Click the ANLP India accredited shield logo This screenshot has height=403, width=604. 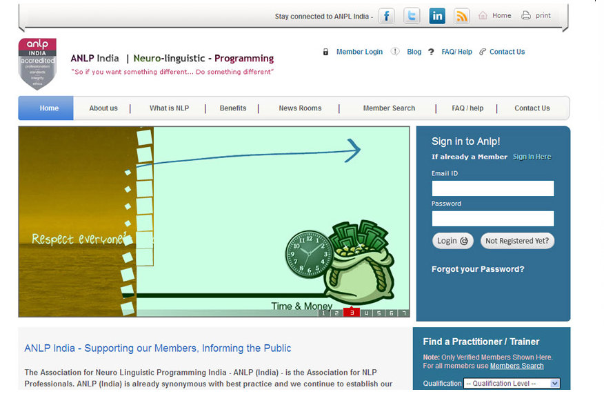point(37,64)
